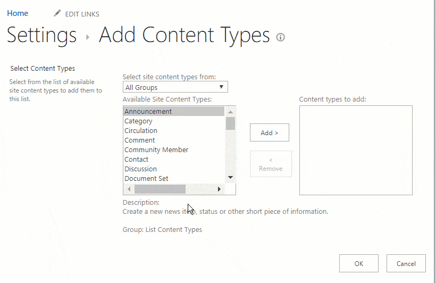Click the < Remove button
The height and width of the screenshot is (283, 436).
pos(271,164)
